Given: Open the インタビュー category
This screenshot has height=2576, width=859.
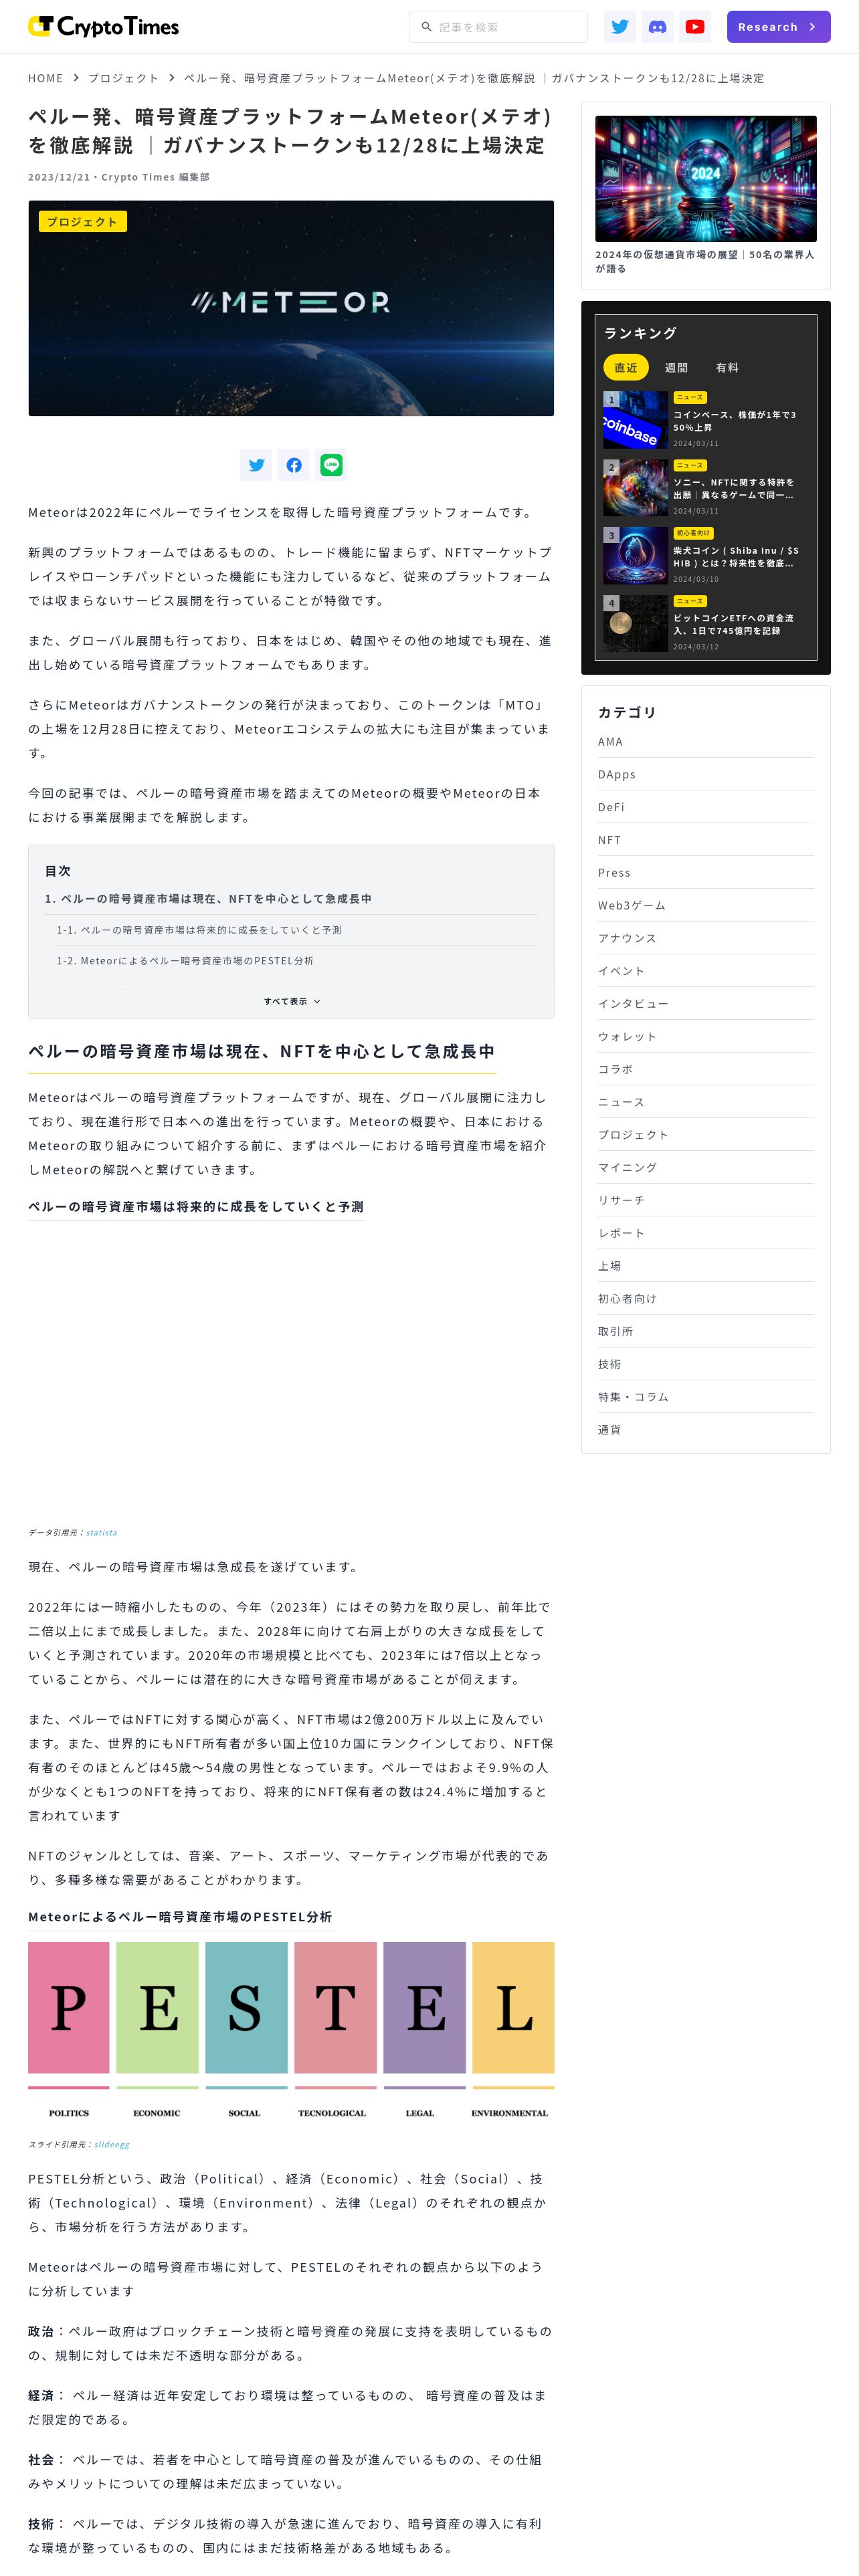Looking at the screenshot, I should (706, 1004).
